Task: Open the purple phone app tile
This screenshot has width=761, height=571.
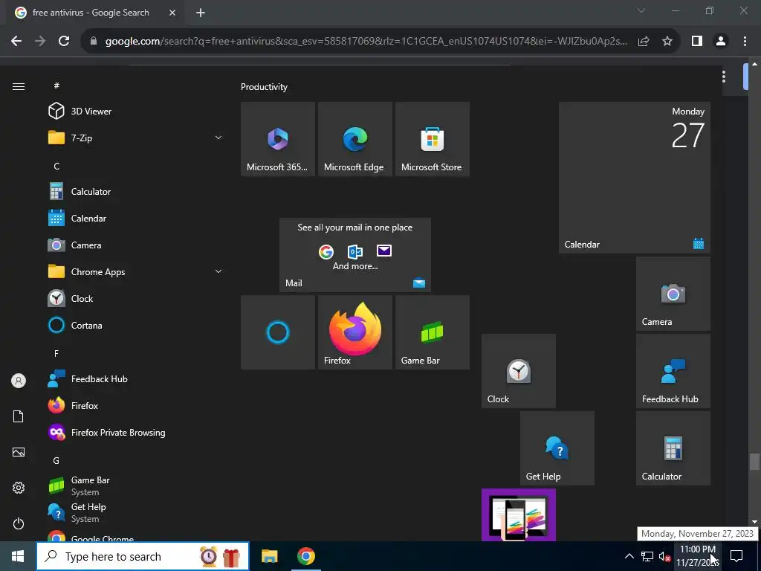Action: coord(518,514)
